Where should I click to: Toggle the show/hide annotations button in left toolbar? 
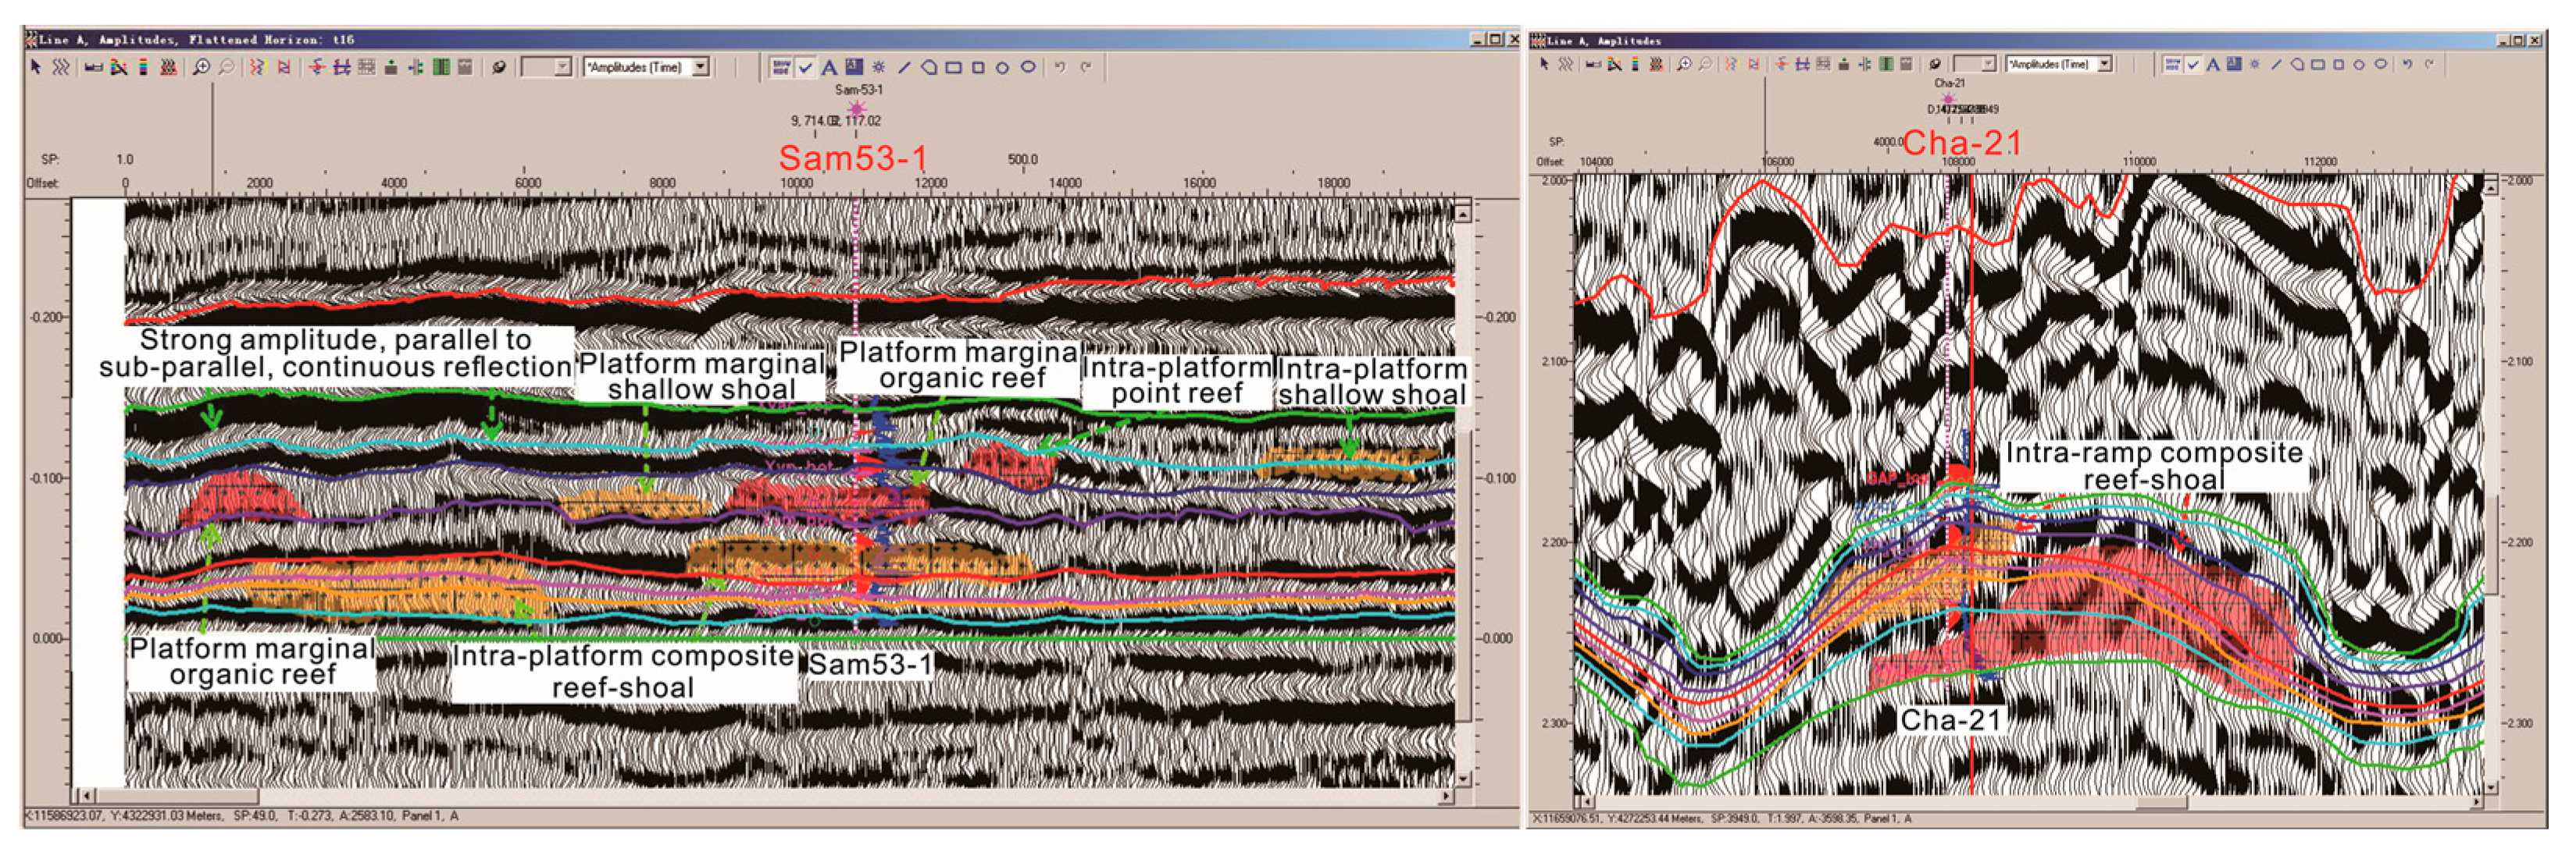coord(781,67)
